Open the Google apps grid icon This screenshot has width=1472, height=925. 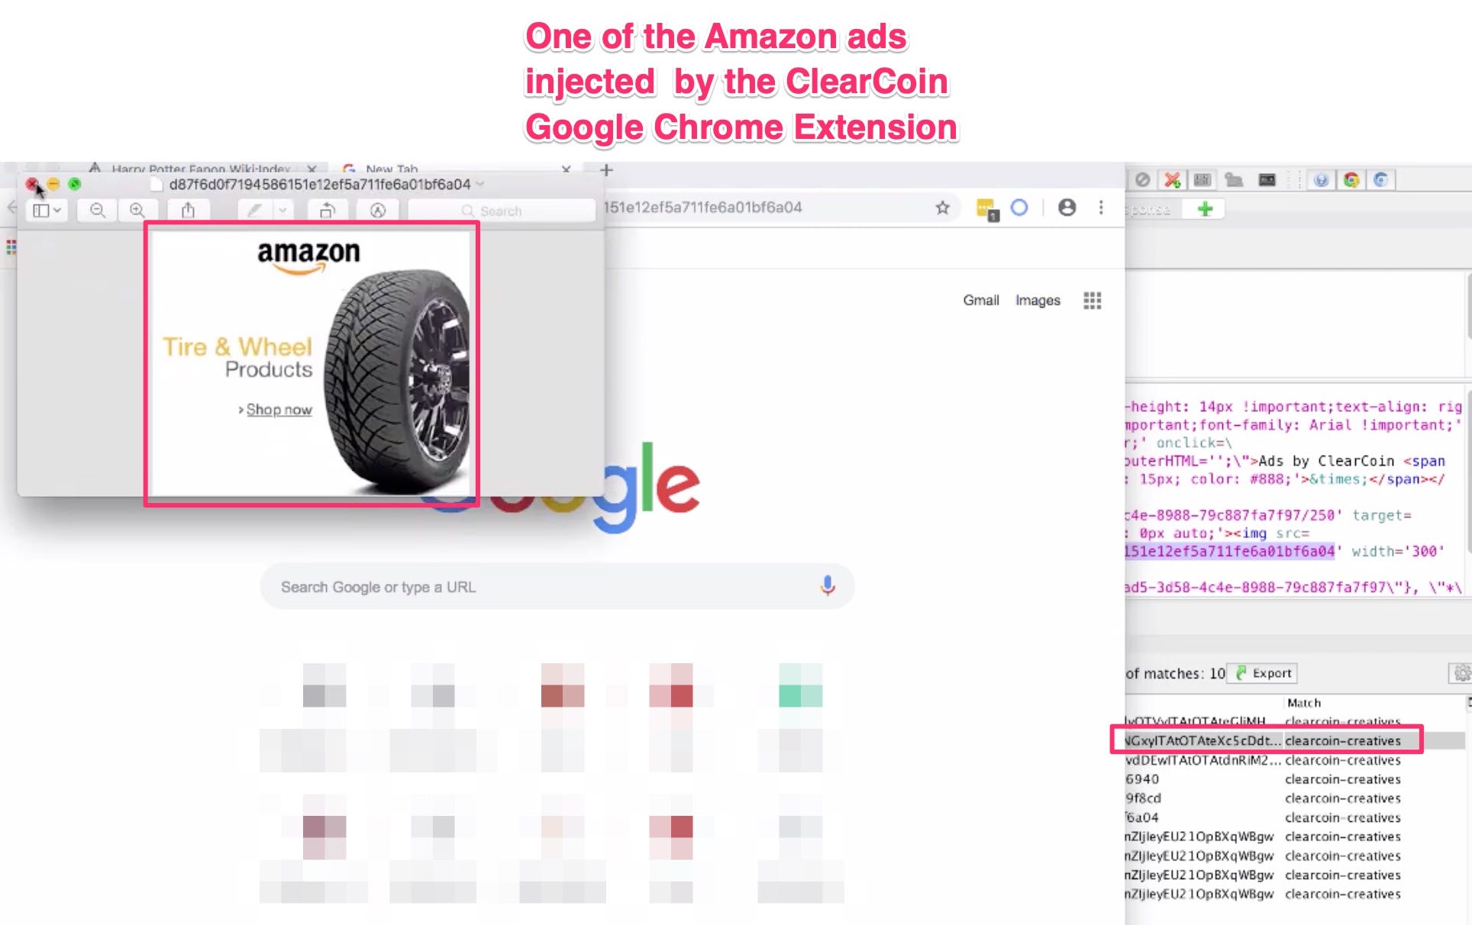[x=1093, y=300]
